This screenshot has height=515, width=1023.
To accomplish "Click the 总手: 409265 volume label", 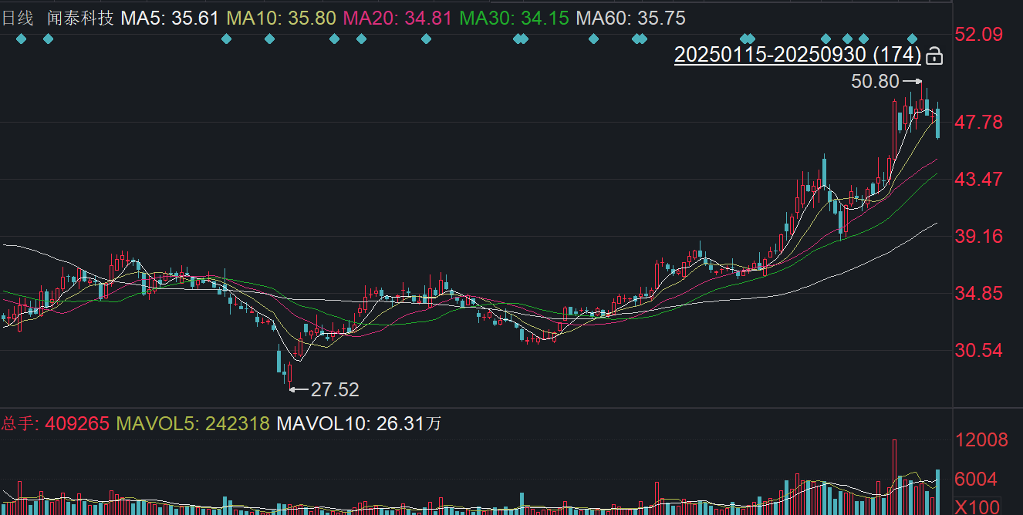I will [x=55, y=423].
